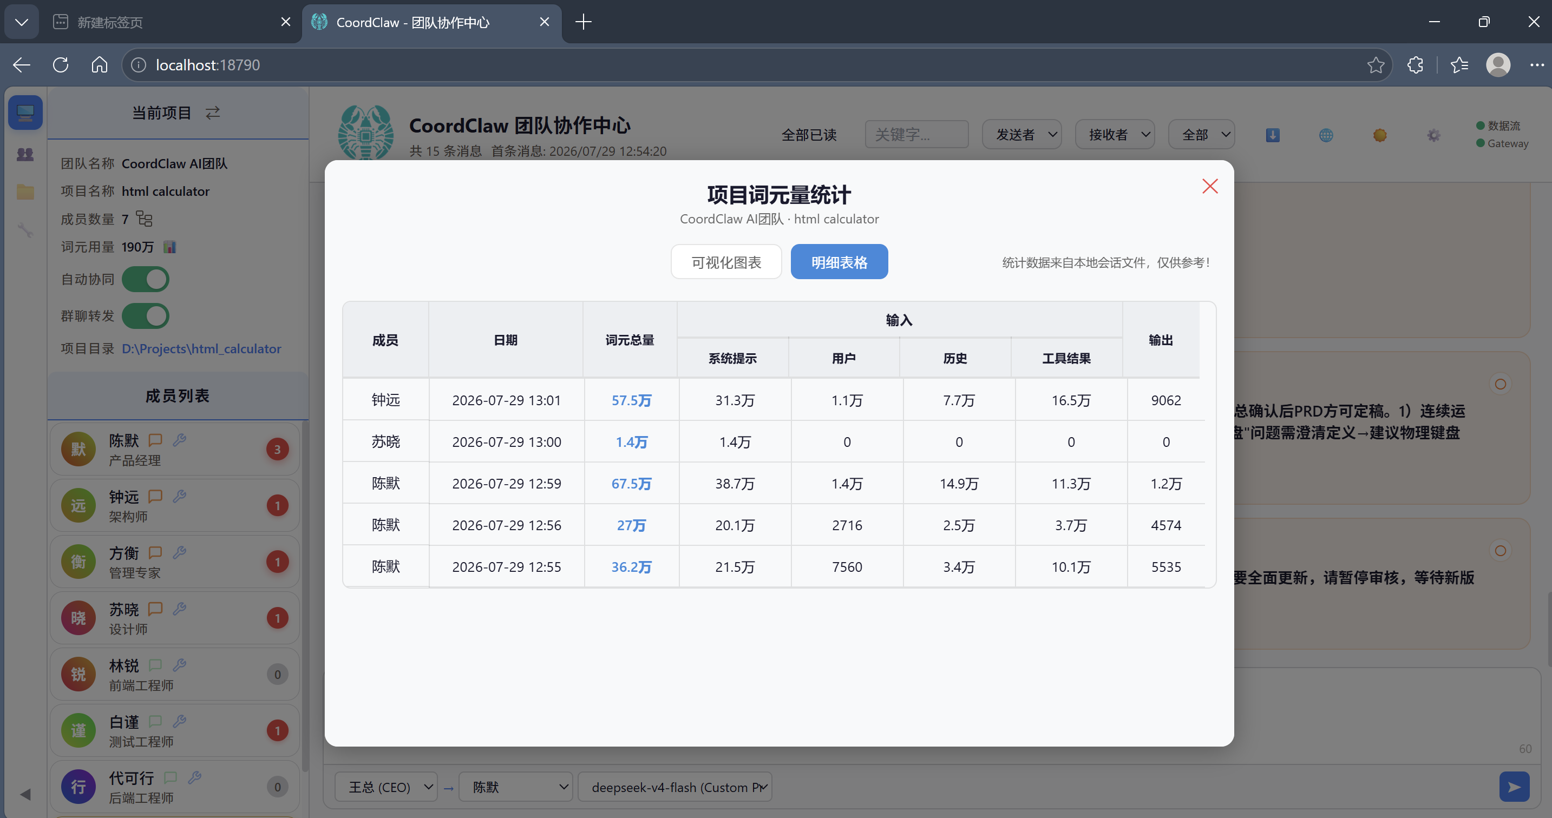
Task: Open the team members sidebar icon
Action: coord(25,154)
